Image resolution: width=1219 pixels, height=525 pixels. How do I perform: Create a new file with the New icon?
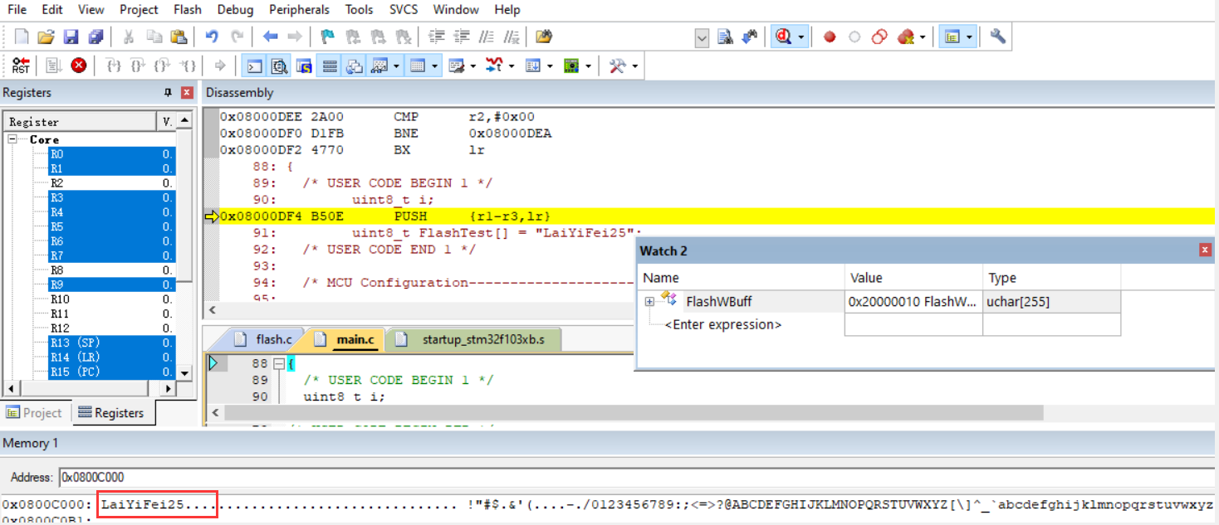pyautogui.click(x=22, y=37)
